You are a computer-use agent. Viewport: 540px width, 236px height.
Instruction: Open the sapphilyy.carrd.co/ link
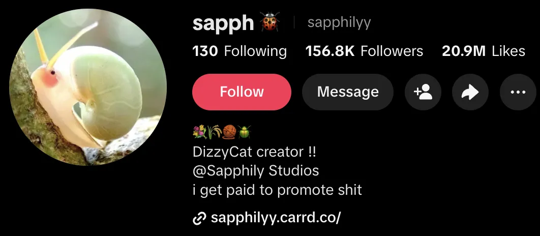point(276,218)
